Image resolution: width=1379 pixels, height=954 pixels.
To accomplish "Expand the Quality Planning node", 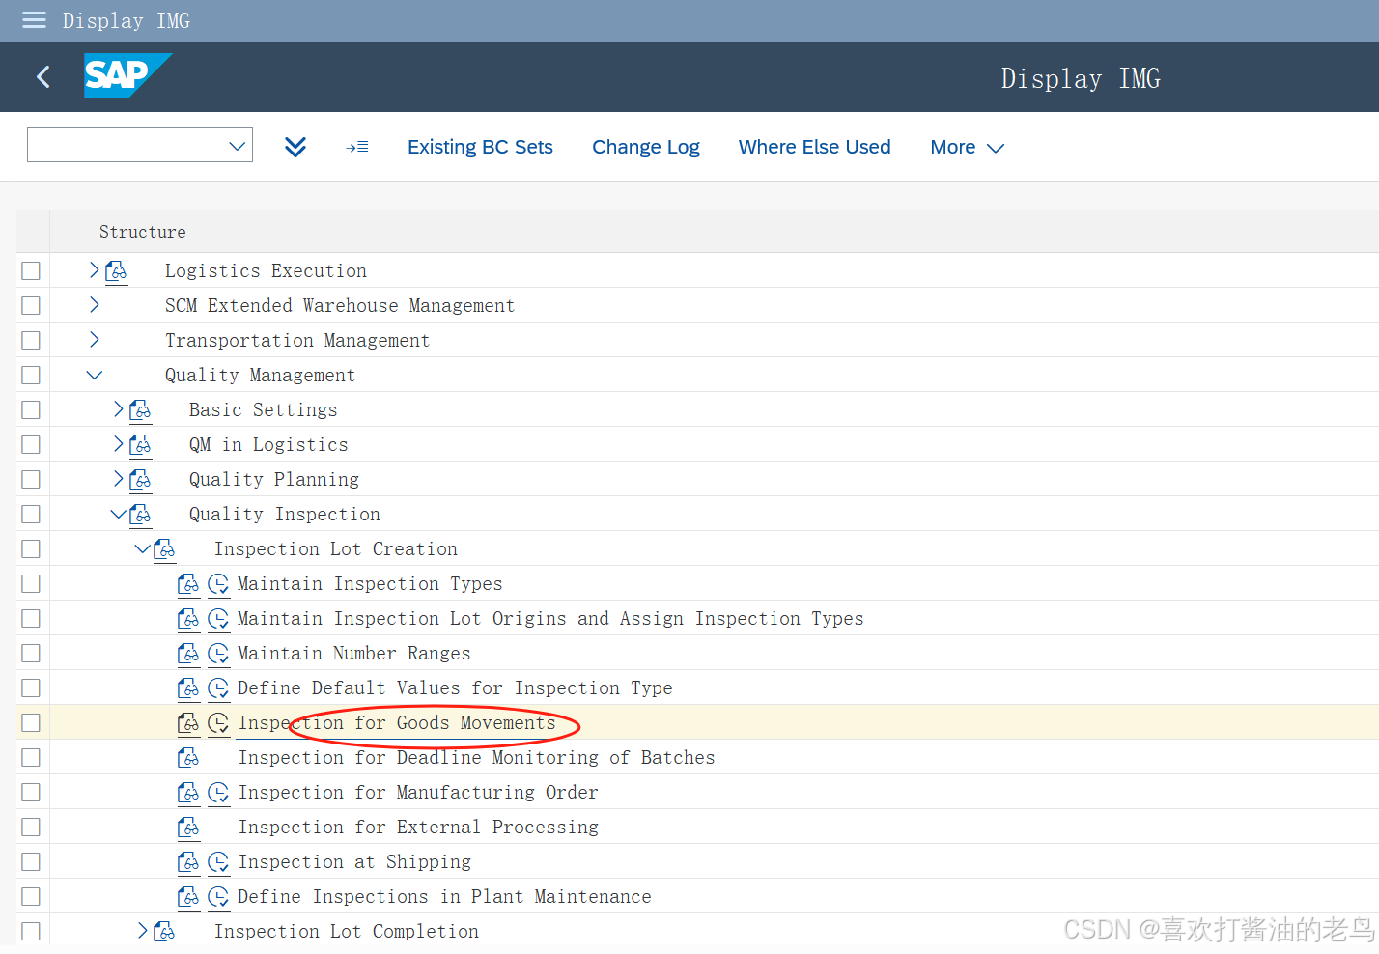I will [x=118, y=479].
